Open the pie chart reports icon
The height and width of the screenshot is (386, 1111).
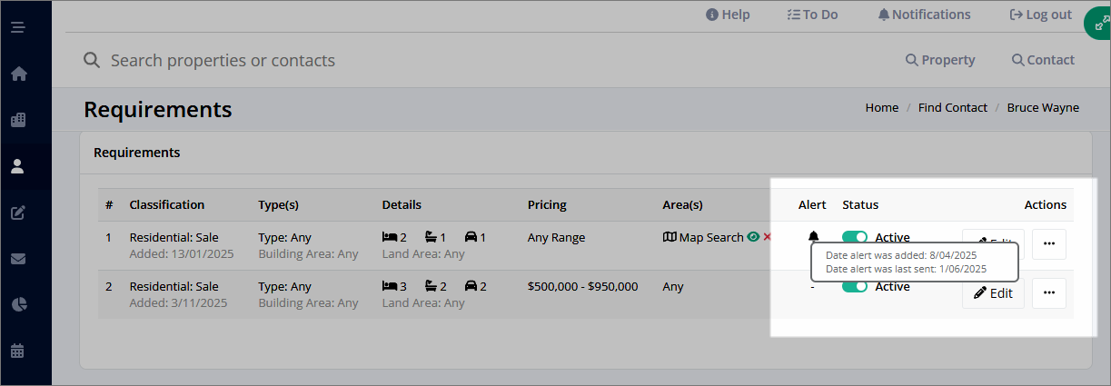tap(17, 304)
